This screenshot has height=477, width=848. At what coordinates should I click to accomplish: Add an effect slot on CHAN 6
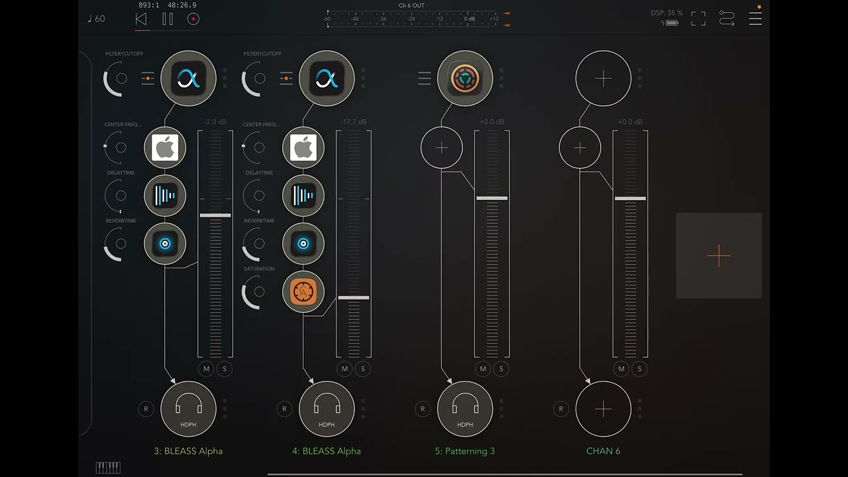[x=580, y=147]
